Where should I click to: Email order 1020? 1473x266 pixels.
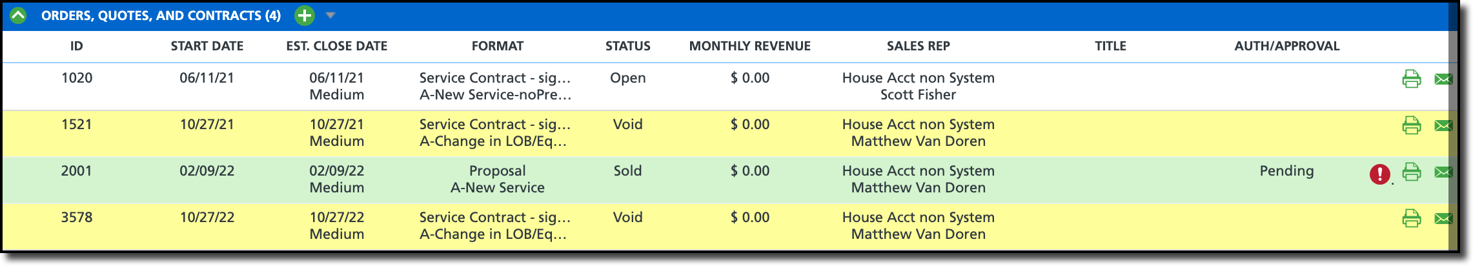tap(1443, 79)
